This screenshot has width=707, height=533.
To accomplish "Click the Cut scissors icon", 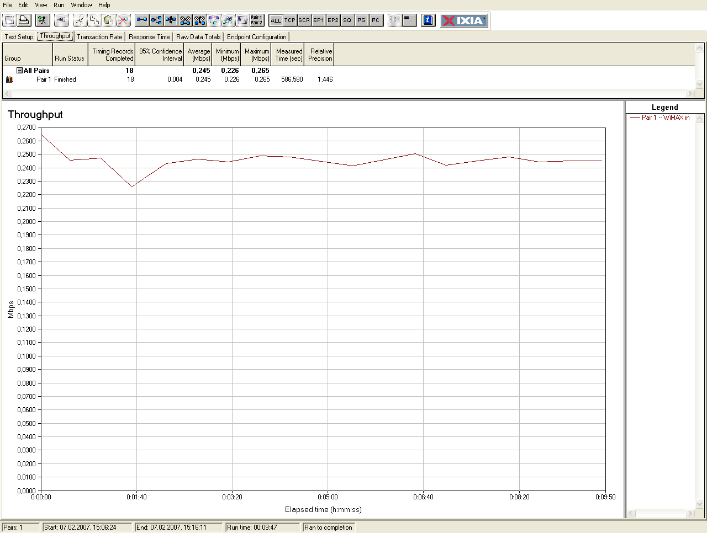I will point(80,20).
